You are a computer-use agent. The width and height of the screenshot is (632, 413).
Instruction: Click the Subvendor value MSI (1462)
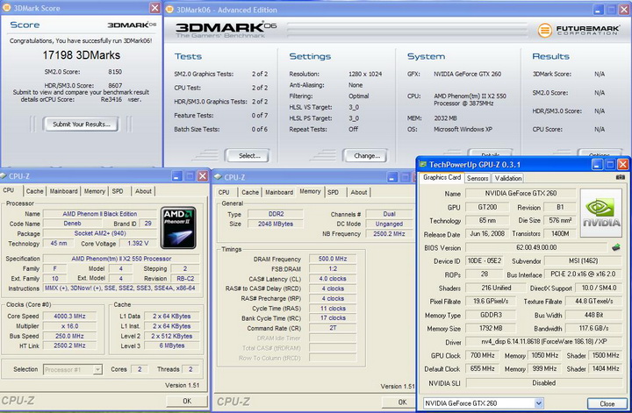click(583, 260)
